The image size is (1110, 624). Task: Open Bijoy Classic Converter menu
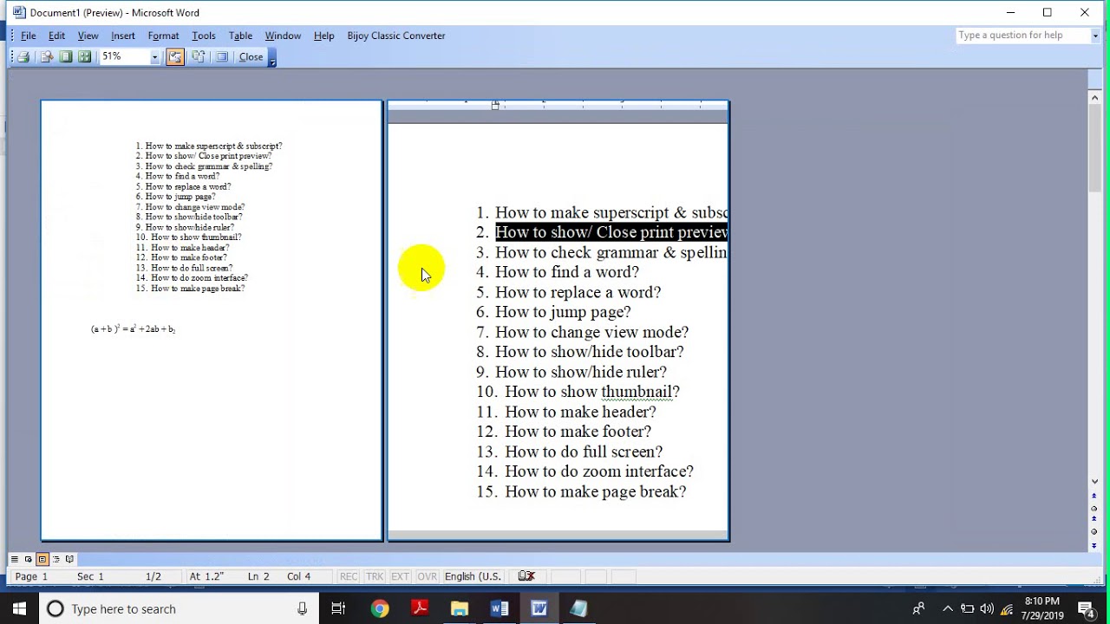point(396,36)
